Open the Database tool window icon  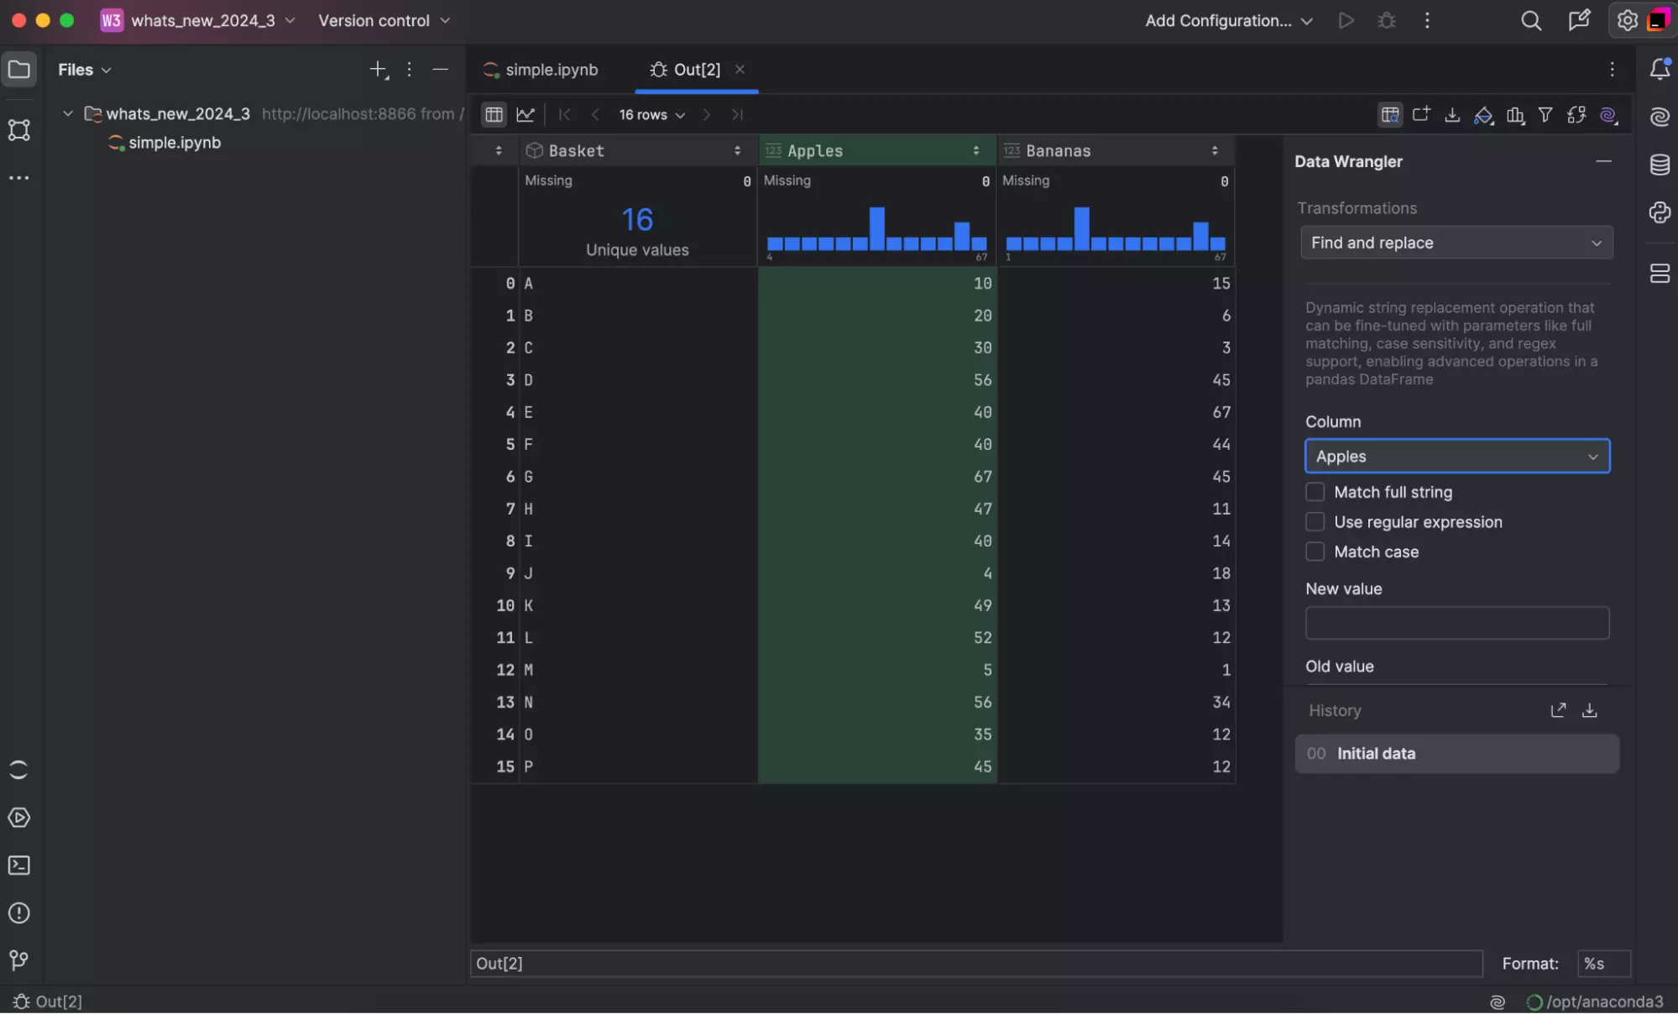point(1660,165)
